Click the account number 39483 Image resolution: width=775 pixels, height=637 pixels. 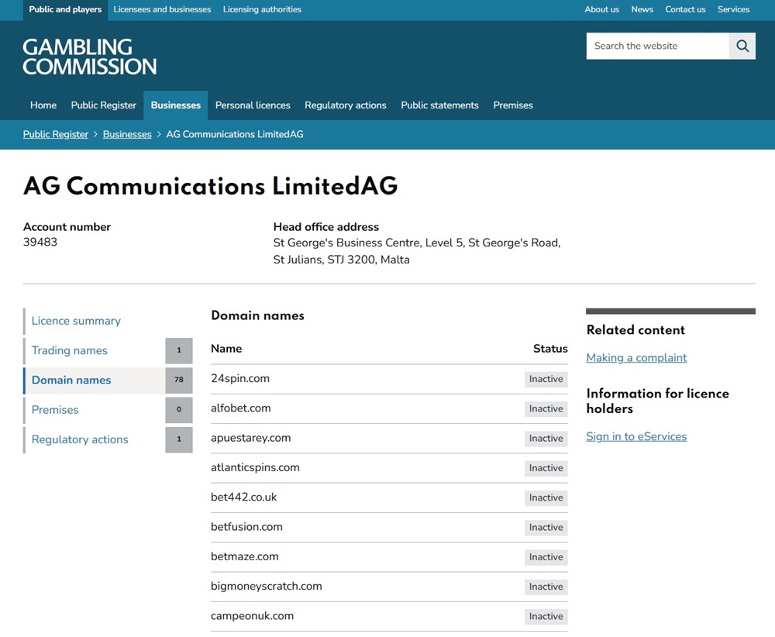pyautogui.click(x=40, y=242)
